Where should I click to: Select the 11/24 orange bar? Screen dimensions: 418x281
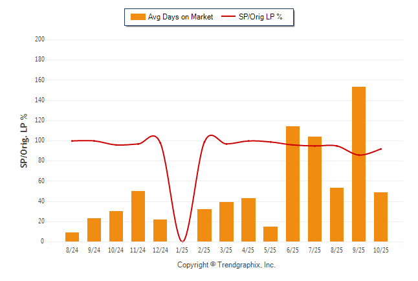pyautogui.click(x=138, y=216)
